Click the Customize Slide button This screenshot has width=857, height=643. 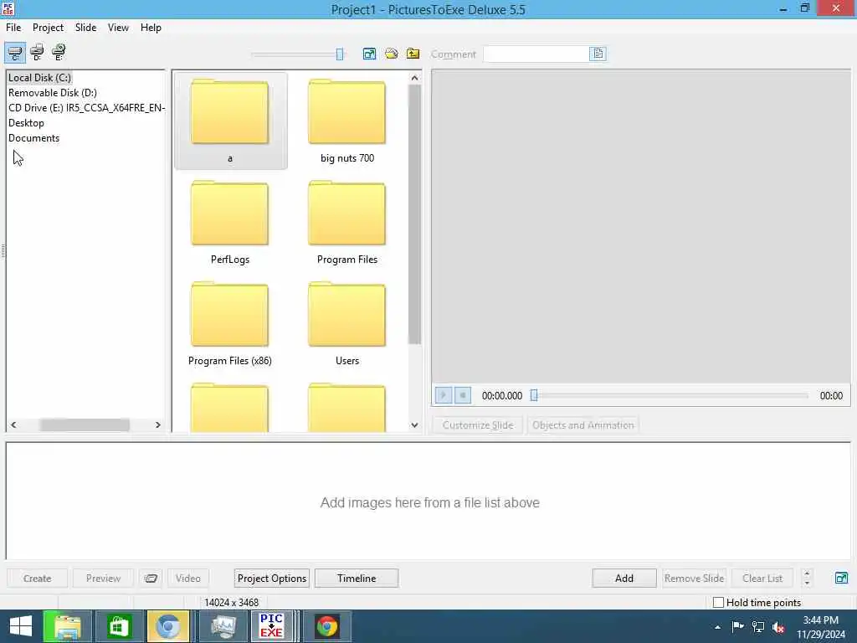pyautogui.click(x=478, y=424)
